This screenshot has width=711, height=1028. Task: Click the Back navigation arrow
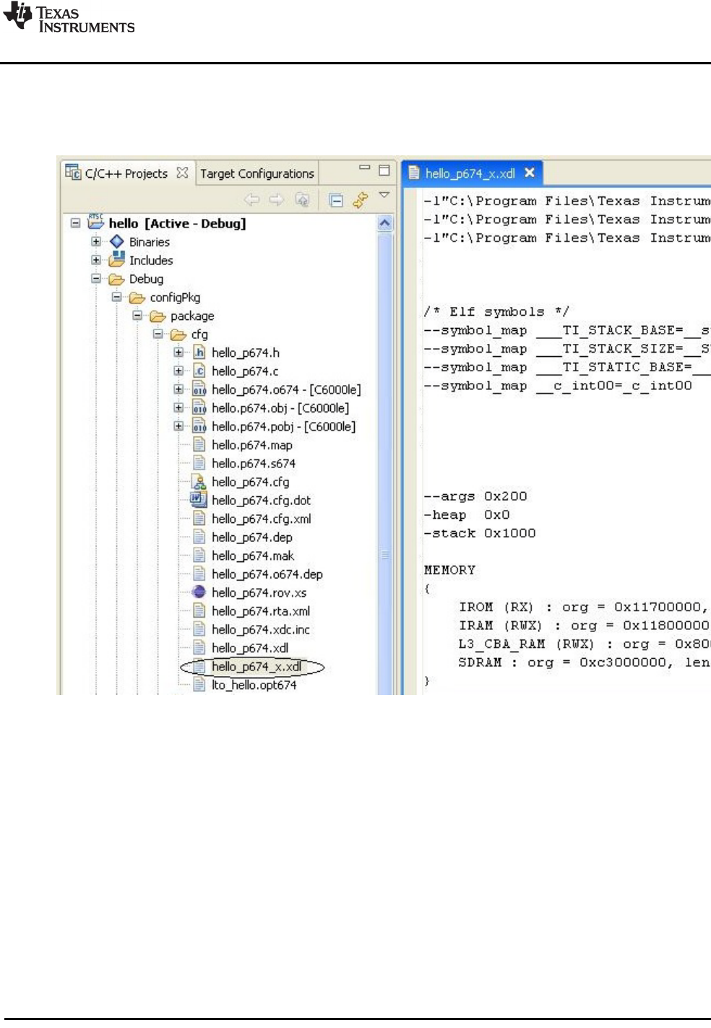[251, 199]
